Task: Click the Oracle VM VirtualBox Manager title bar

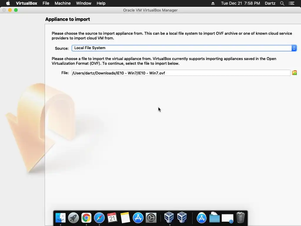Action: coord(150,10)
